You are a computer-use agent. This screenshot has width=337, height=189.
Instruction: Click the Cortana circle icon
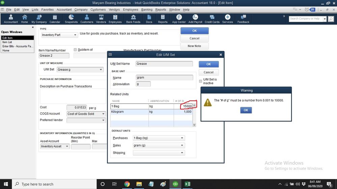(103, 184)
